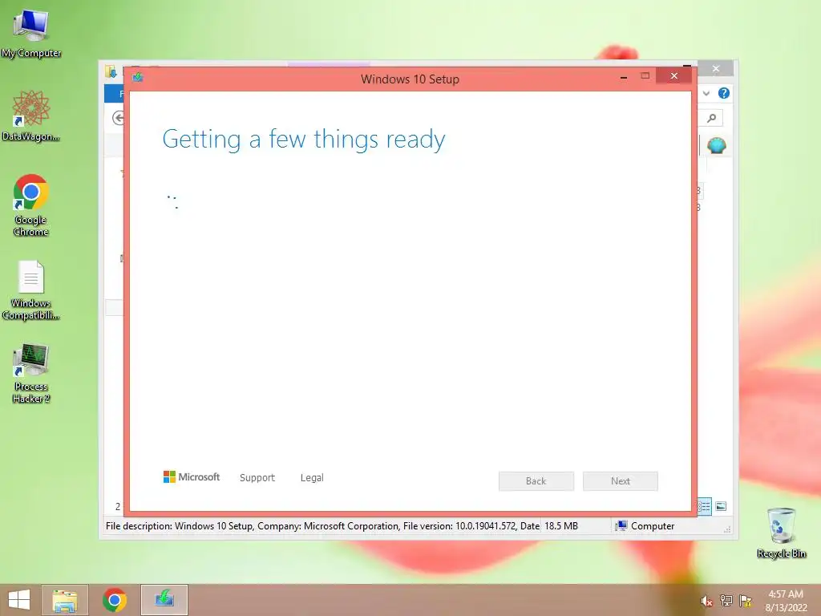This screenshot has height=616, width=821.
Task: Click the file description status text
Action: pyautogui.click(x=322, y=526)
